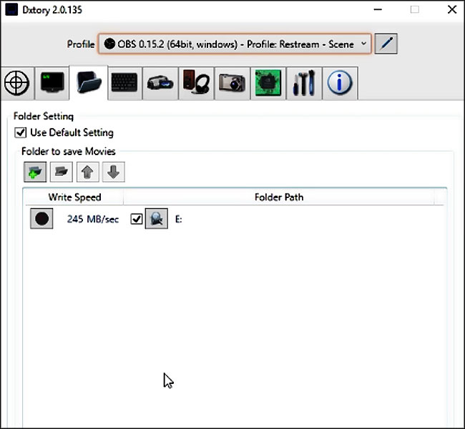Select the E: folder path text

click(179, 220)
